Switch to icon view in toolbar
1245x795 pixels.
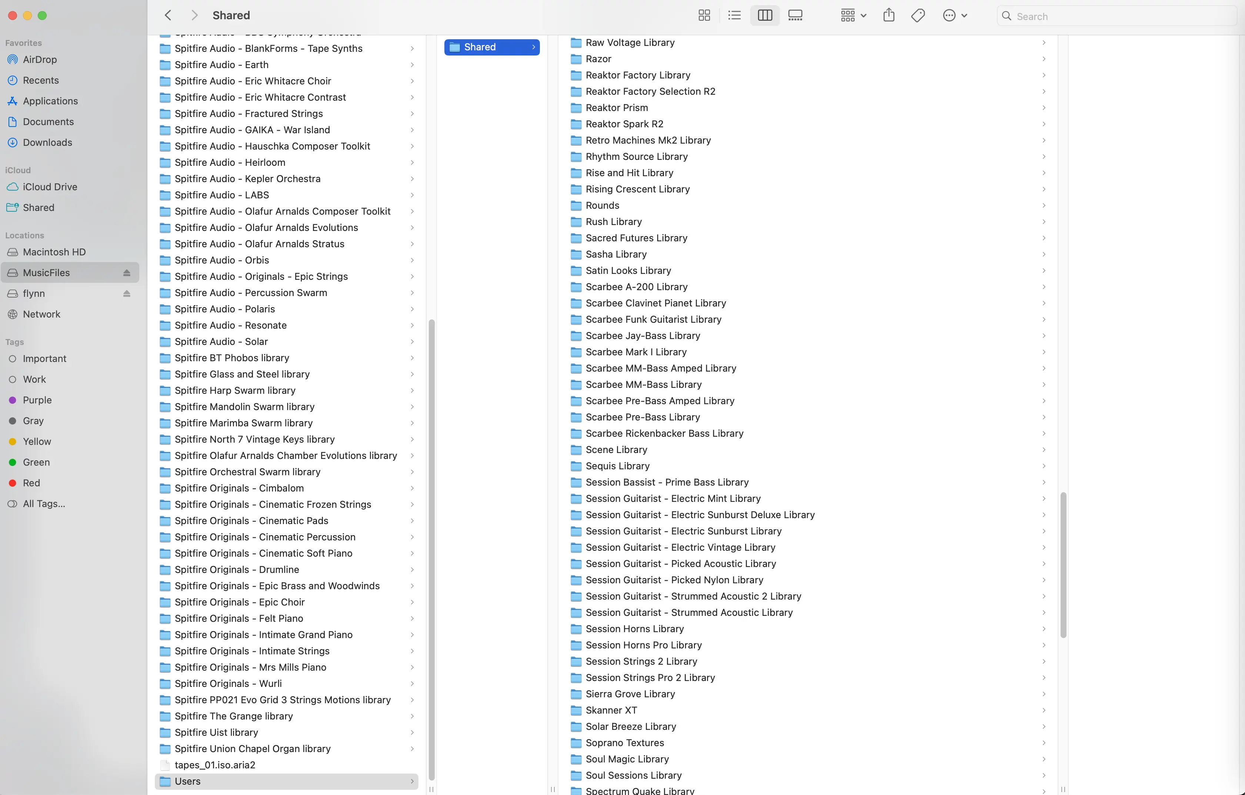(x=704, y=16)
